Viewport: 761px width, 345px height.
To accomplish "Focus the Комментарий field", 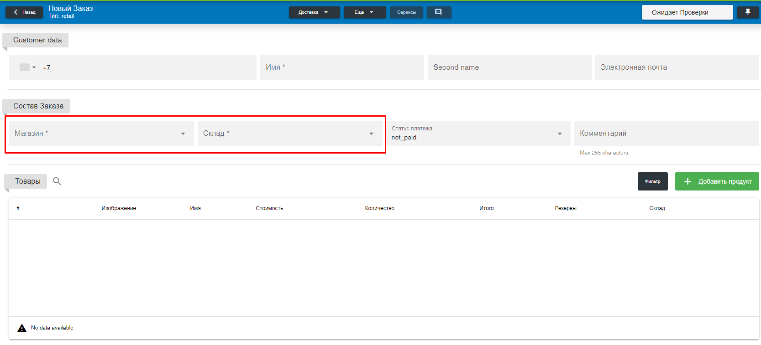I will coord(667,134).
